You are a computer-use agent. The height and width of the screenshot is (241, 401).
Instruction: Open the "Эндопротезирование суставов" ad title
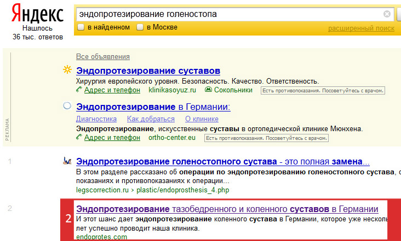(x=148, y=70)
